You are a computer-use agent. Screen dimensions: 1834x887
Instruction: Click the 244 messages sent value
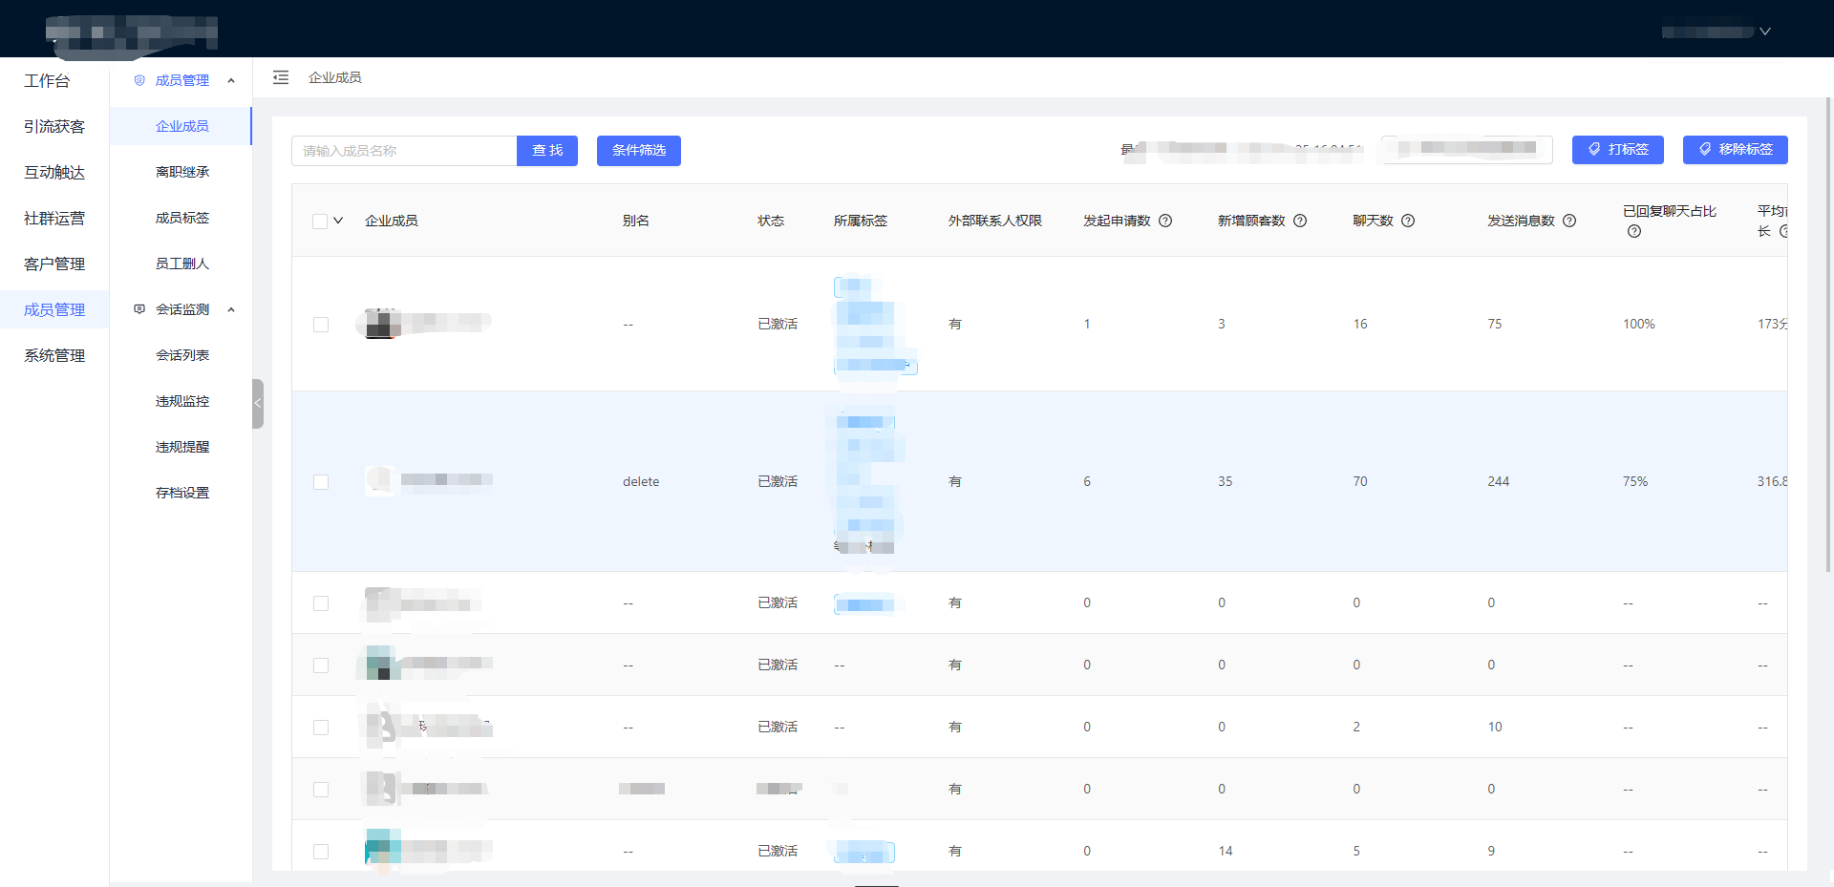tap(1498, 481)
